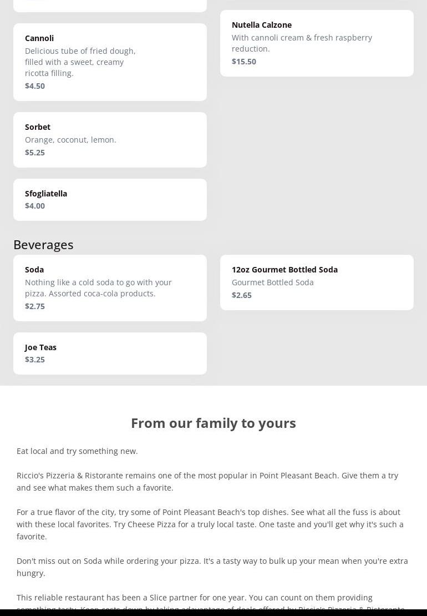Select 12oz Gourmet Bottled Soda title
The height and width of the screenshot is (616, 427).
point(284,270)
